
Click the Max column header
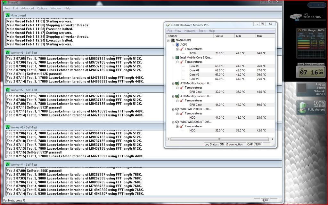pos(265,36)
